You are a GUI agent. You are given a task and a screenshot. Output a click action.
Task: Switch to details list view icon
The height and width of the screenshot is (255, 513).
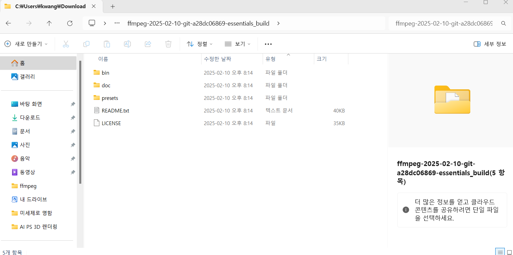(x=500, y=252)
